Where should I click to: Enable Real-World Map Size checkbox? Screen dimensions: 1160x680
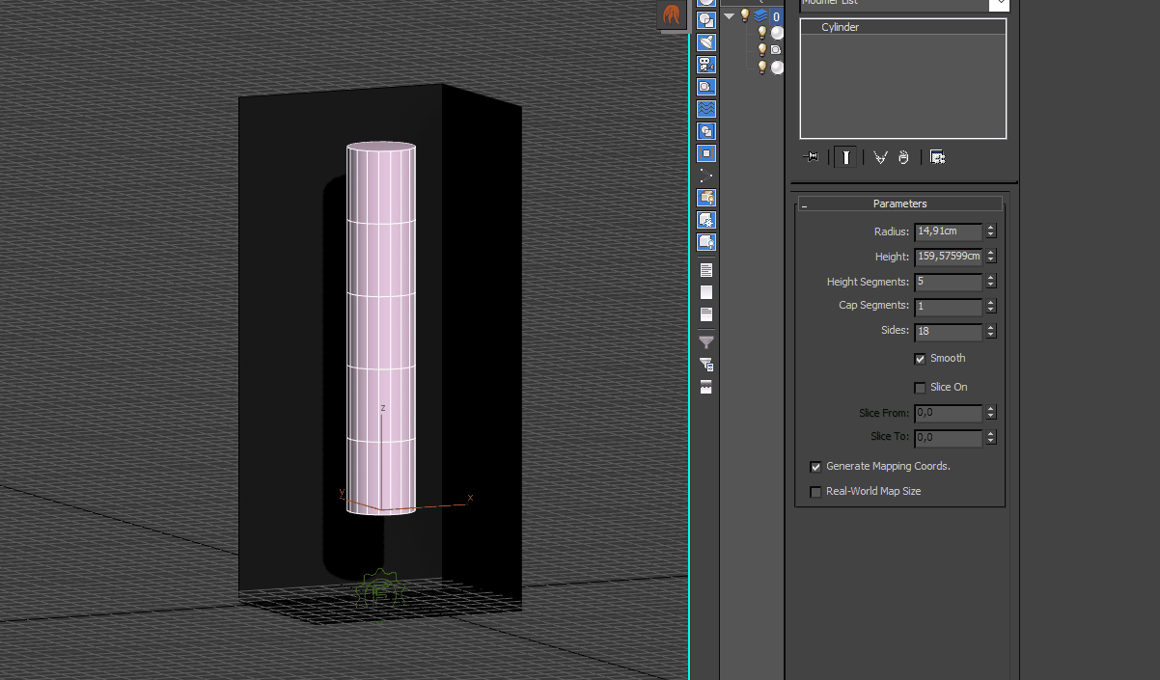tap(816, 492)
